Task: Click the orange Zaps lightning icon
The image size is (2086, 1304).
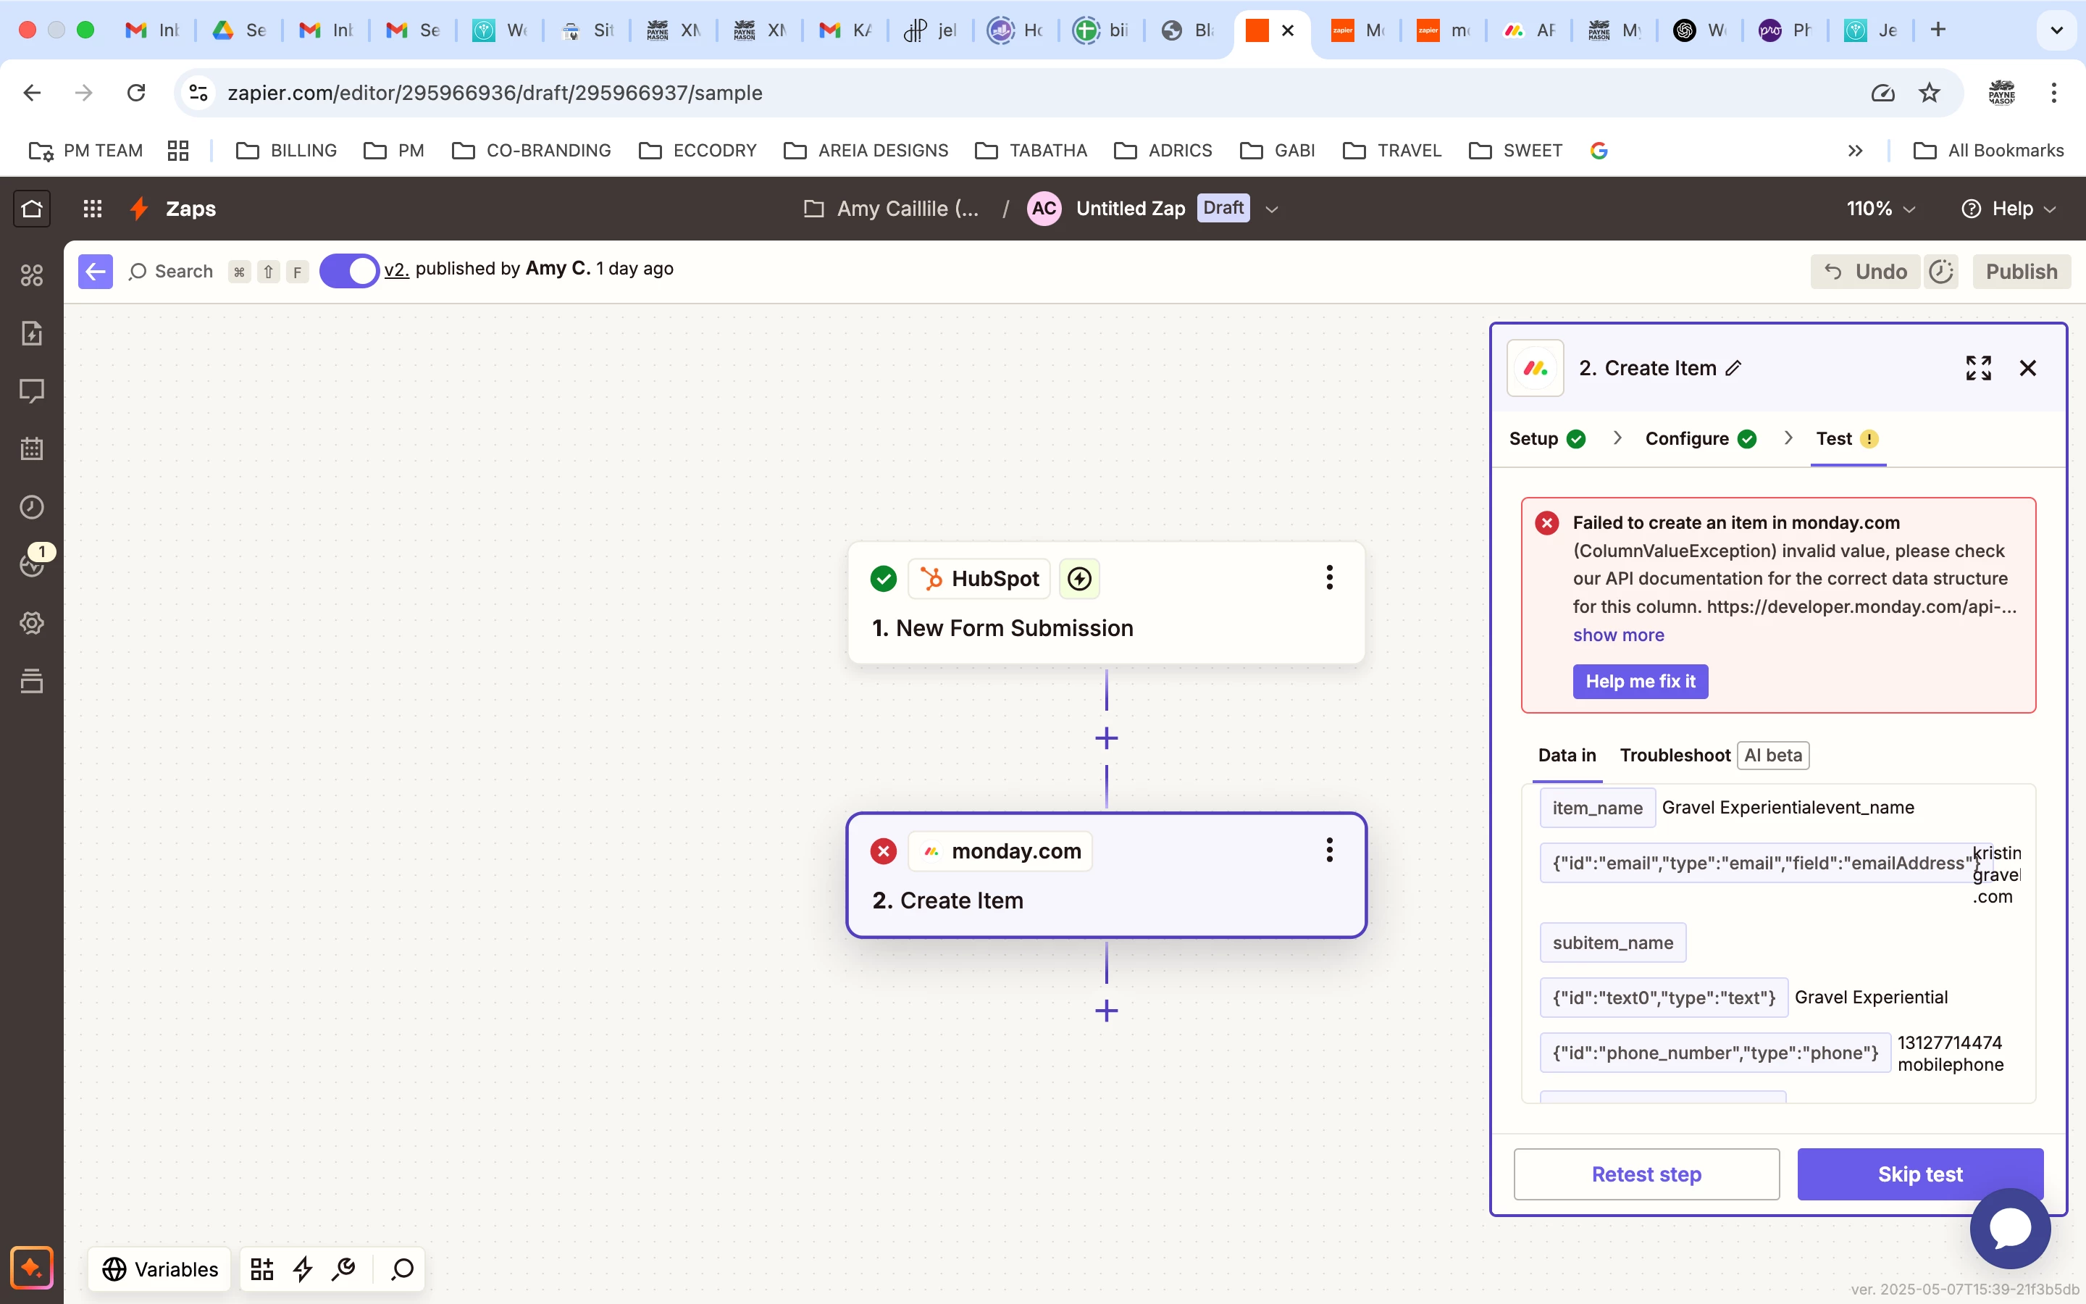Action: tap(138, 209)
